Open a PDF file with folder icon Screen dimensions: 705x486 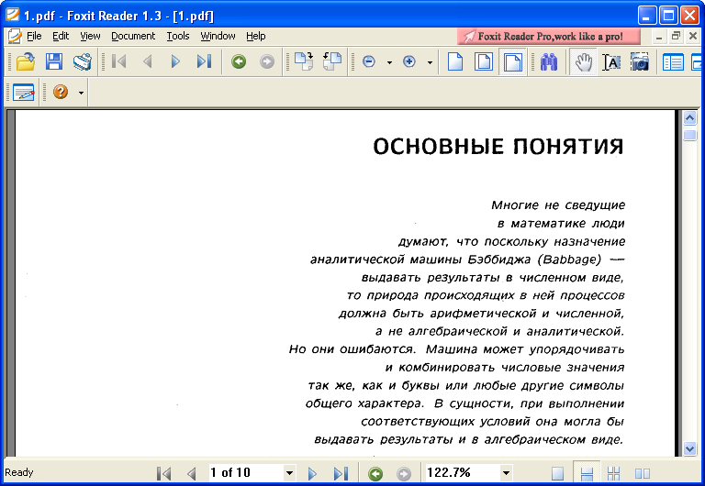26,61
